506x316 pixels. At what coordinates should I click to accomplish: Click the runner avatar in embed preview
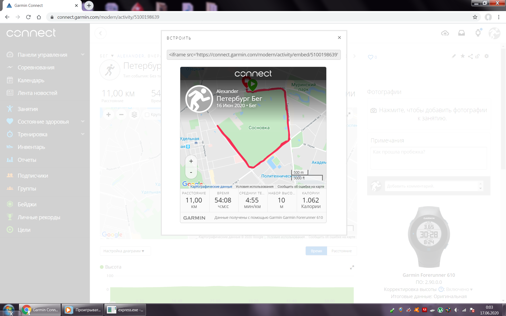[x=199, y=99]
